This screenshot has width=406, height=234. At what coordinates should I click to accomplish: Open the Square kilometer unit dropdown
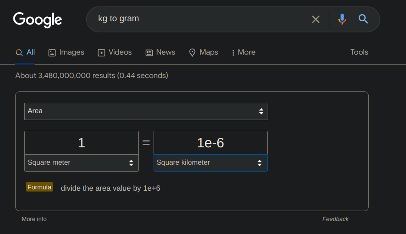tap(210, 163)
